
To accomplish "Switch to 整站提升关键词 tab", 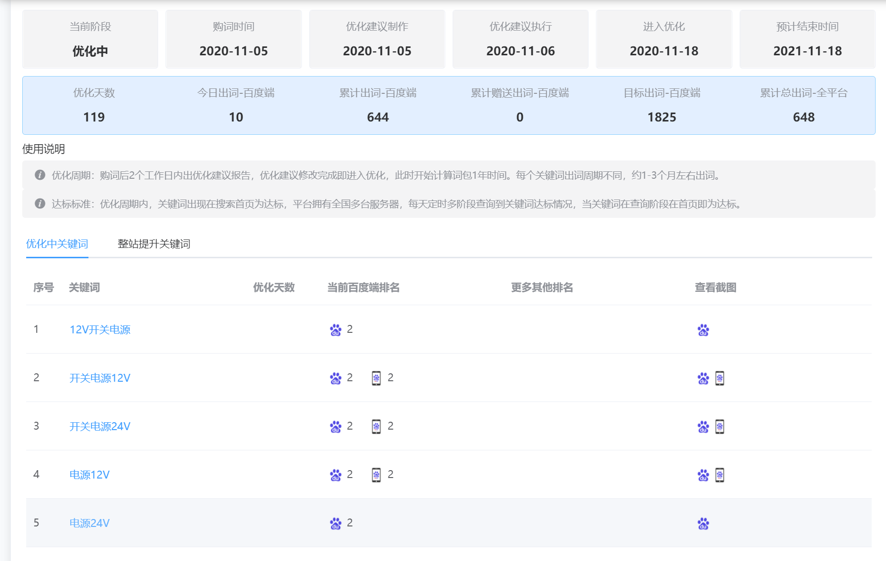I will click(154, 244).
